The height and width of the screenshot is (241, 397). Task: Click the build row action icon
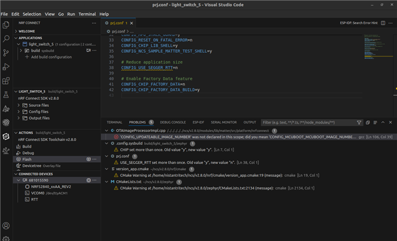[88, 50]
